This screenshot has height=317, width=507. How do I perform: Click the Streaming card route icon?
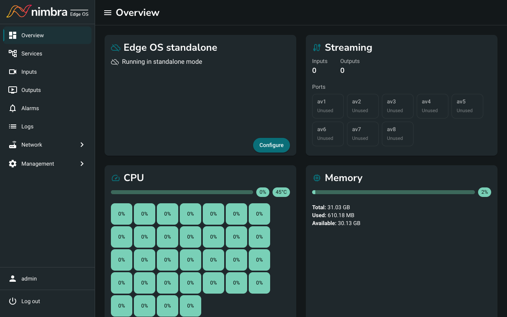click(x=316, y=48)
